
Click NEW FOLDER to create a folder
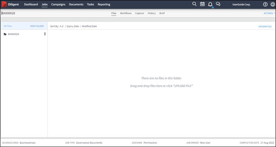click(37, 26)
